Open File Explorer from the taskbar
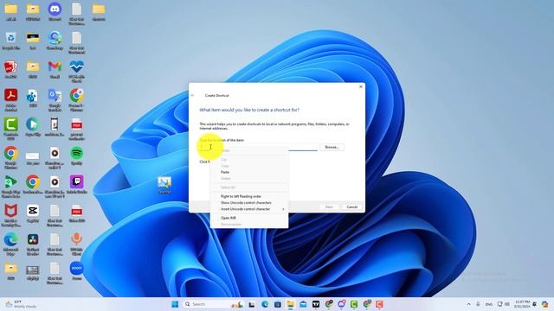The height and width of the screenshot is (311, 554). [x=291, y=304]
